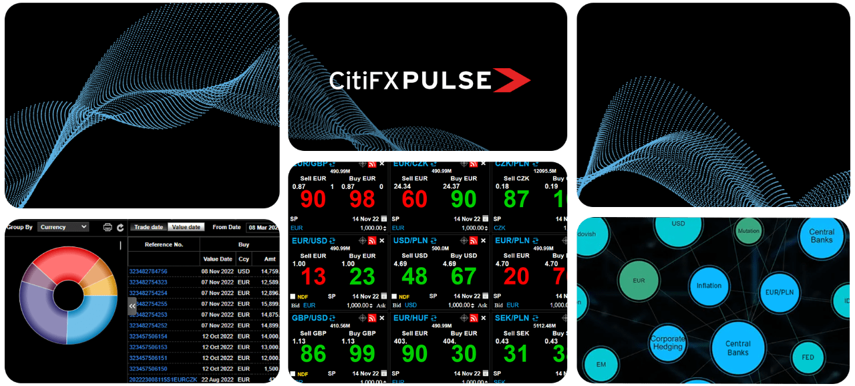Enable NDF checkbox on USD/PLN tile

click(x=395, y=297)
